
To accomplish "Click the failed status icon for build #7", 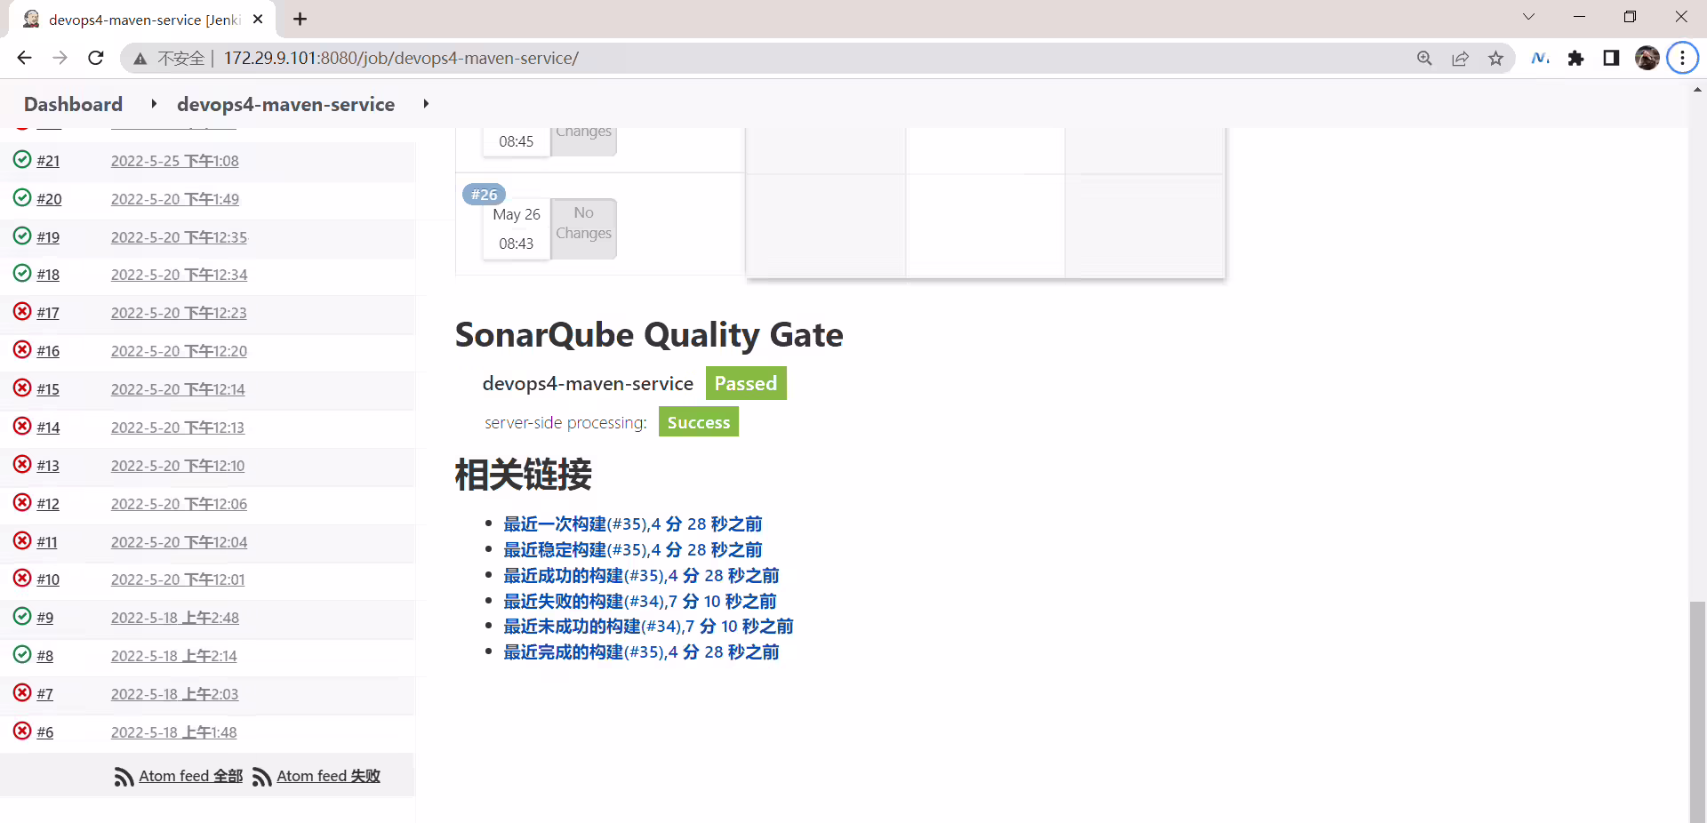I will (22, 692).
